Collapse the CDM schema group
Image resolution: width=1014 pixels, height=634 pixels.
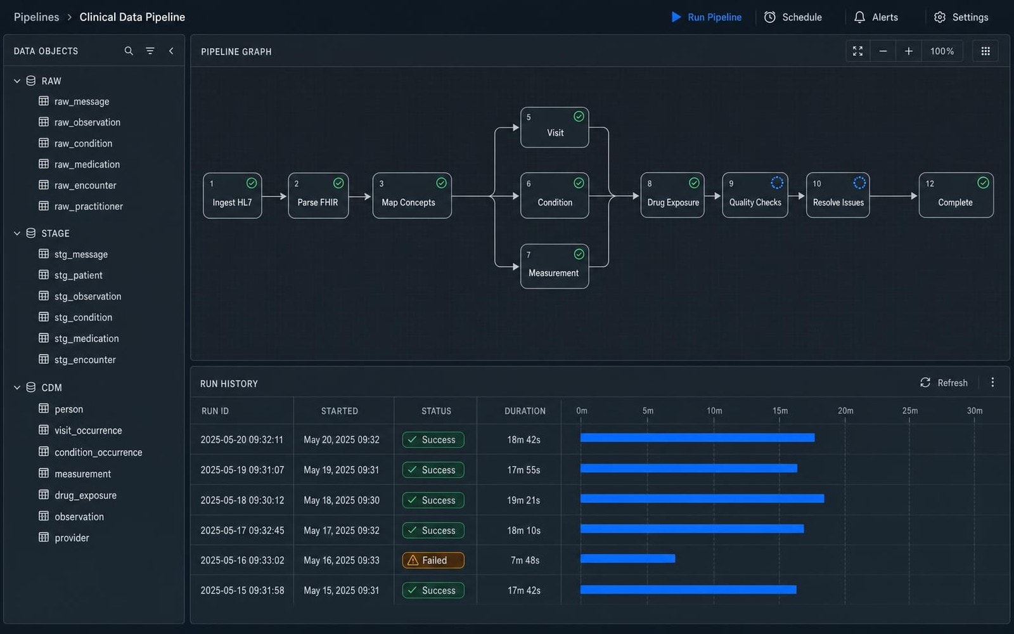coord(17,387)
